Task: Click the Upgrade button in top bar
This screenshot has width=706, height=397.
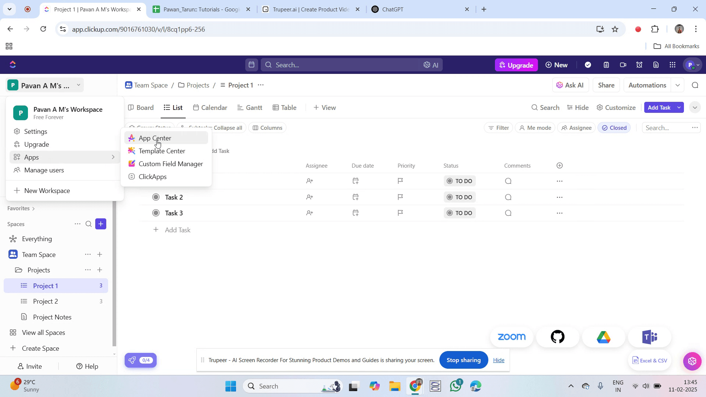Action: (516, 65)
